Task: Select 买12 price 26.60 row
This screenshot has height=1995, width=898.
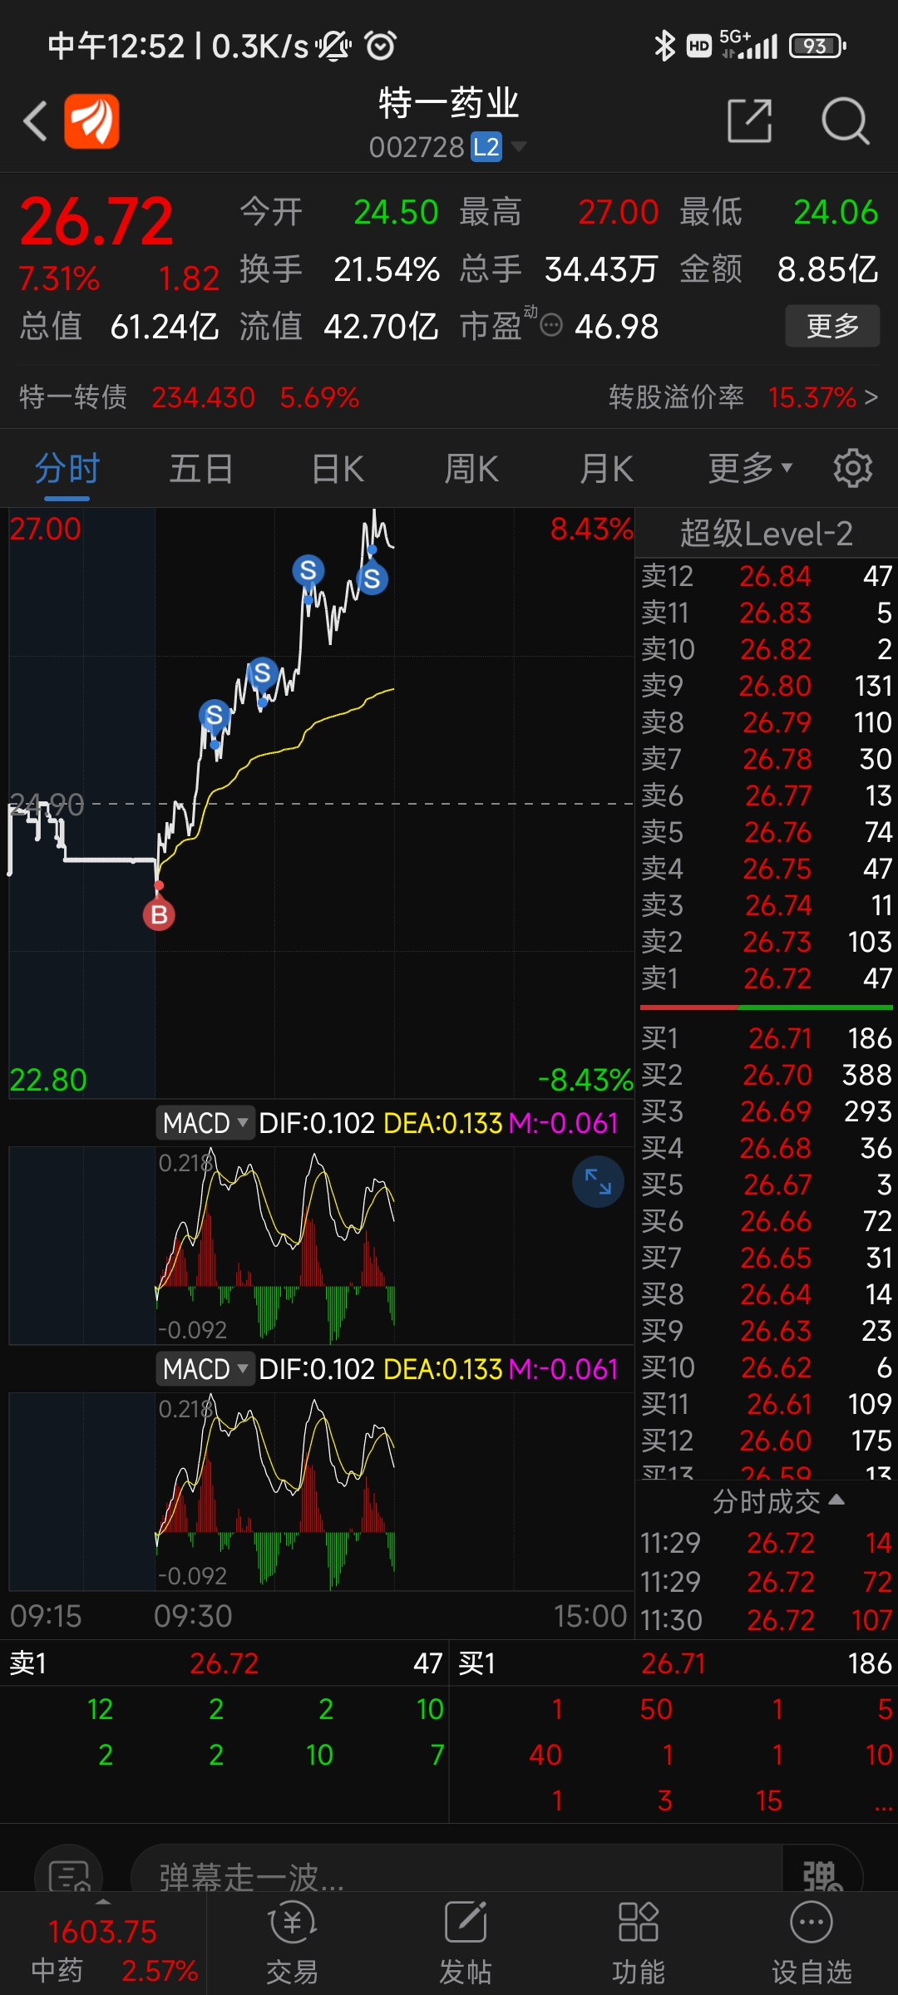Action: (766, 1441)
